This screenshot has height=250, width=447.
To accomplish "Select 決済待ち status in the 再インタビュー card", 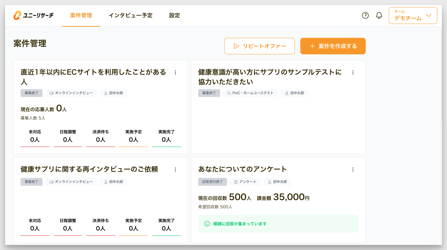I will tap(100, 225).
